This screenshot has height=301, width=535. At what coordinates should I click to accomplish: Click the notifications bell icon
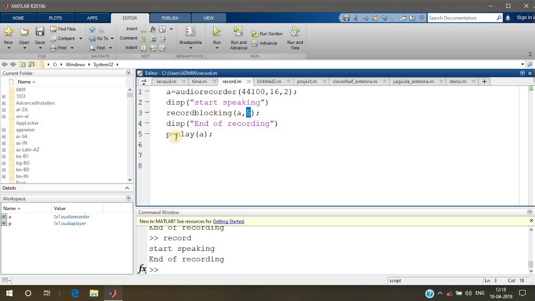point(508,18)
